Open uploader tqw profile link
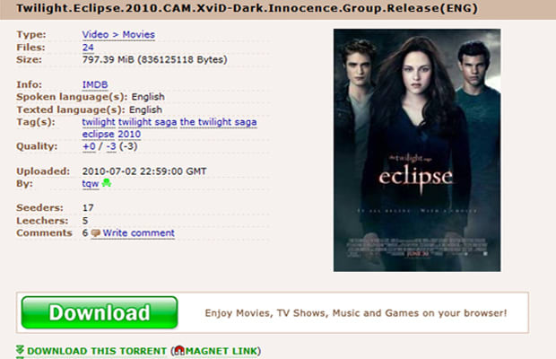The image size is (556, 359). click(x=91, y=183)
